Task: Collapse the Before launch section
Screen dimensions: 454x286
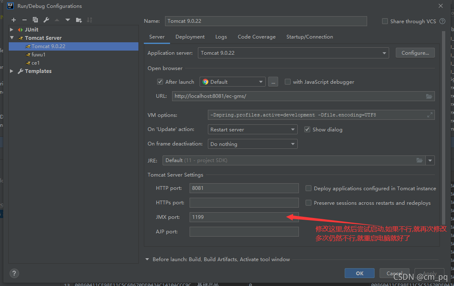Action: [x=147, y=259]
